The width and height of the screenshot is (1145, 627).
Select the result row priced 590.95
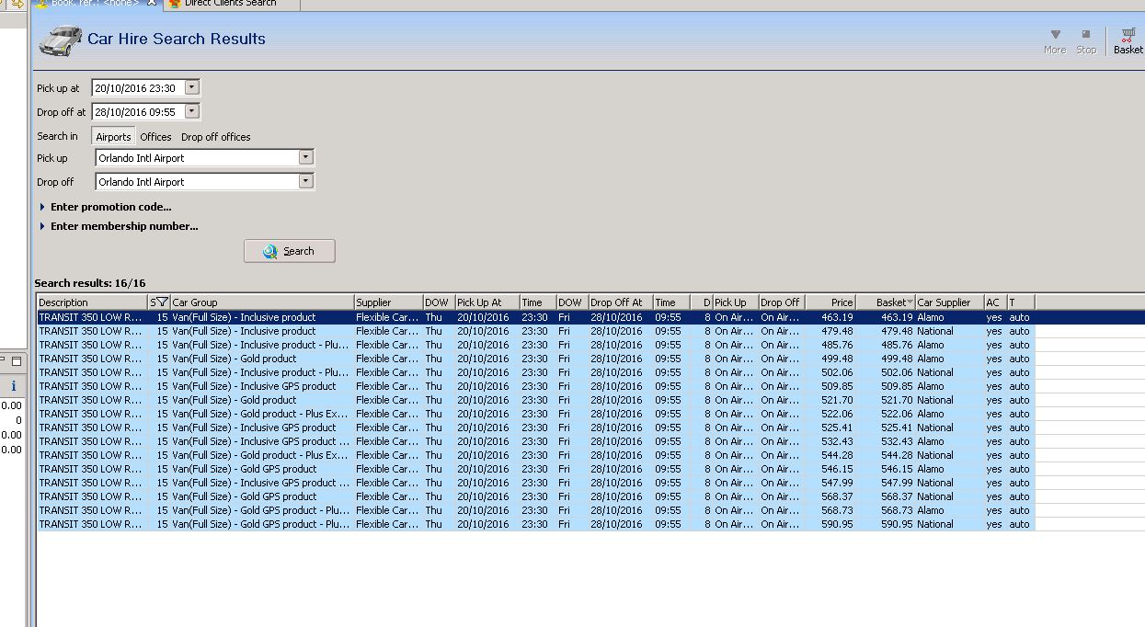[x=535, y=524]
